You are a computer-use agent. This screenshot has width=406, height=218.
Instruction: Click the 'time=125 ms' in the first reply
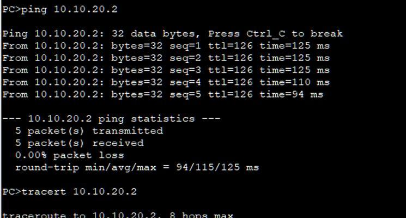[x=295, y=46]
